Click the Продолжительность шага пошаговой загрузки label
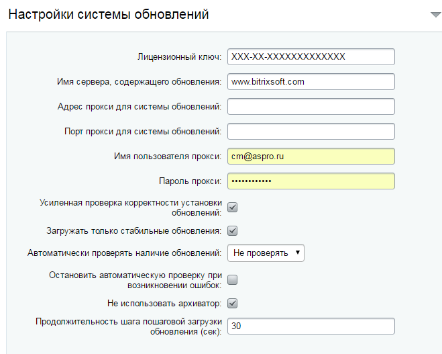The image size is (442, 354). (x=129, y=326)
